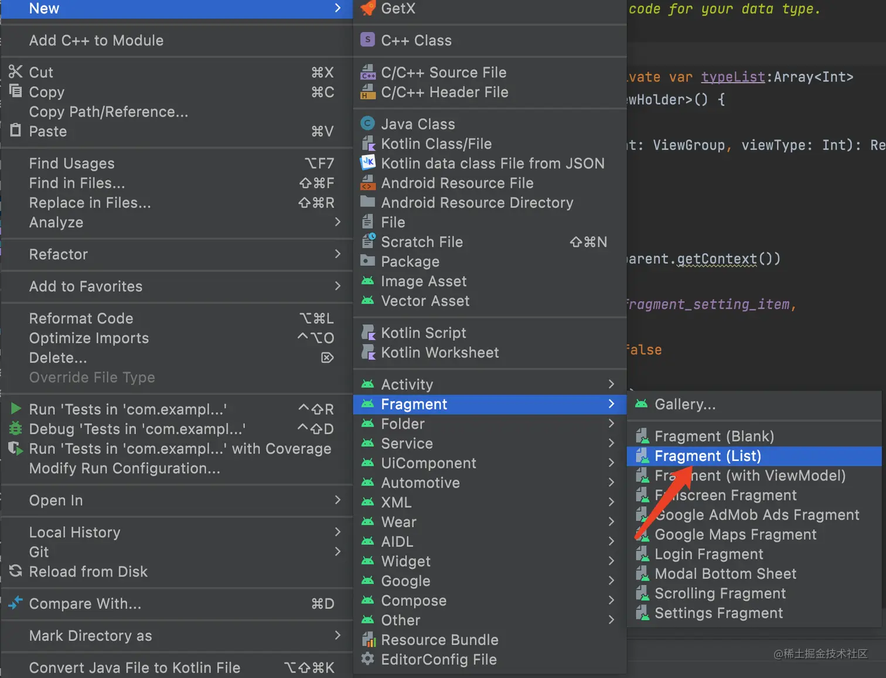This screenshot has width=886, height=678.
Task: Click Optimize Imports menu entry
Action: click(89, 338)
